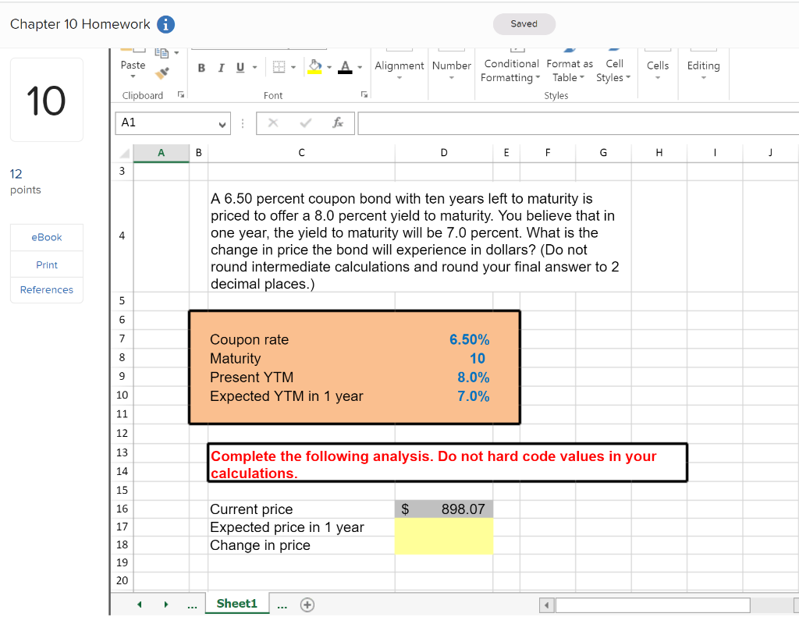Image resolution: width=799 pixels, height=617 pixels.
Task: Toggle bold formatting
Action: pos(201,68)
